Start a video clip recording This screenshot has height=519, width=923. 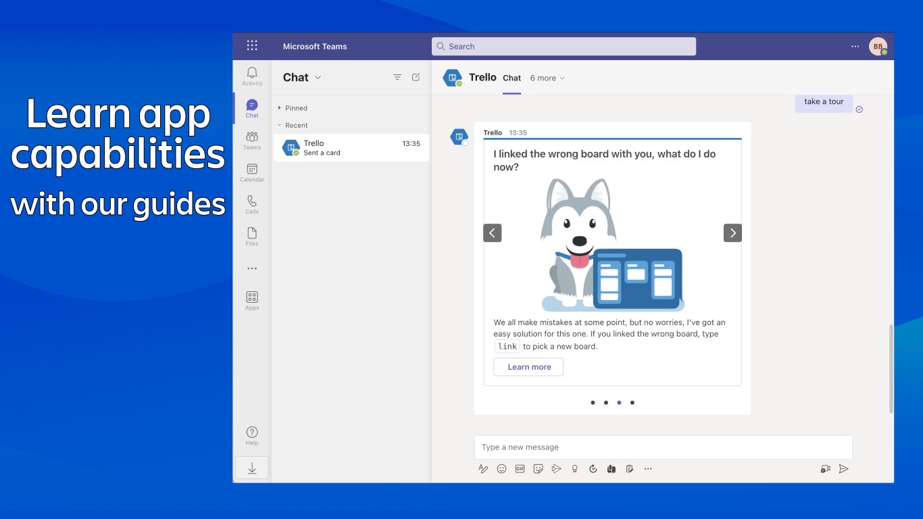[x=825, y=468]
